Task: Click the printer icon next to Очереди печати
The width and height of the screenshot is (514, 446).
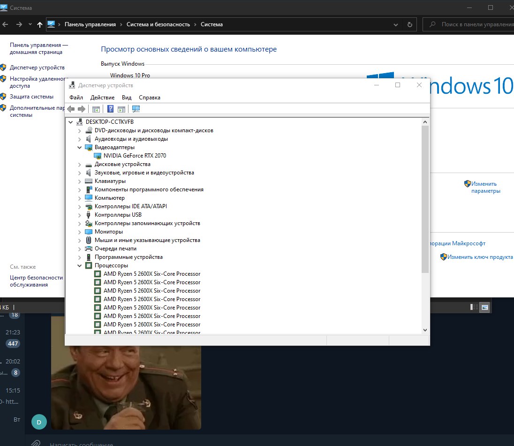Action: click(89, 249)
